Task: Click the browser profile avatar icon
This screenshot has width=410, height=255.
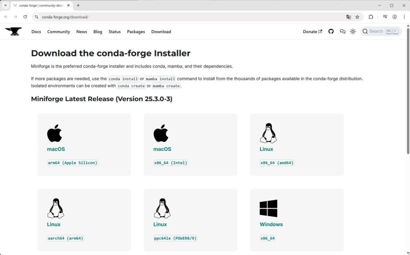Action: point(394,17)
